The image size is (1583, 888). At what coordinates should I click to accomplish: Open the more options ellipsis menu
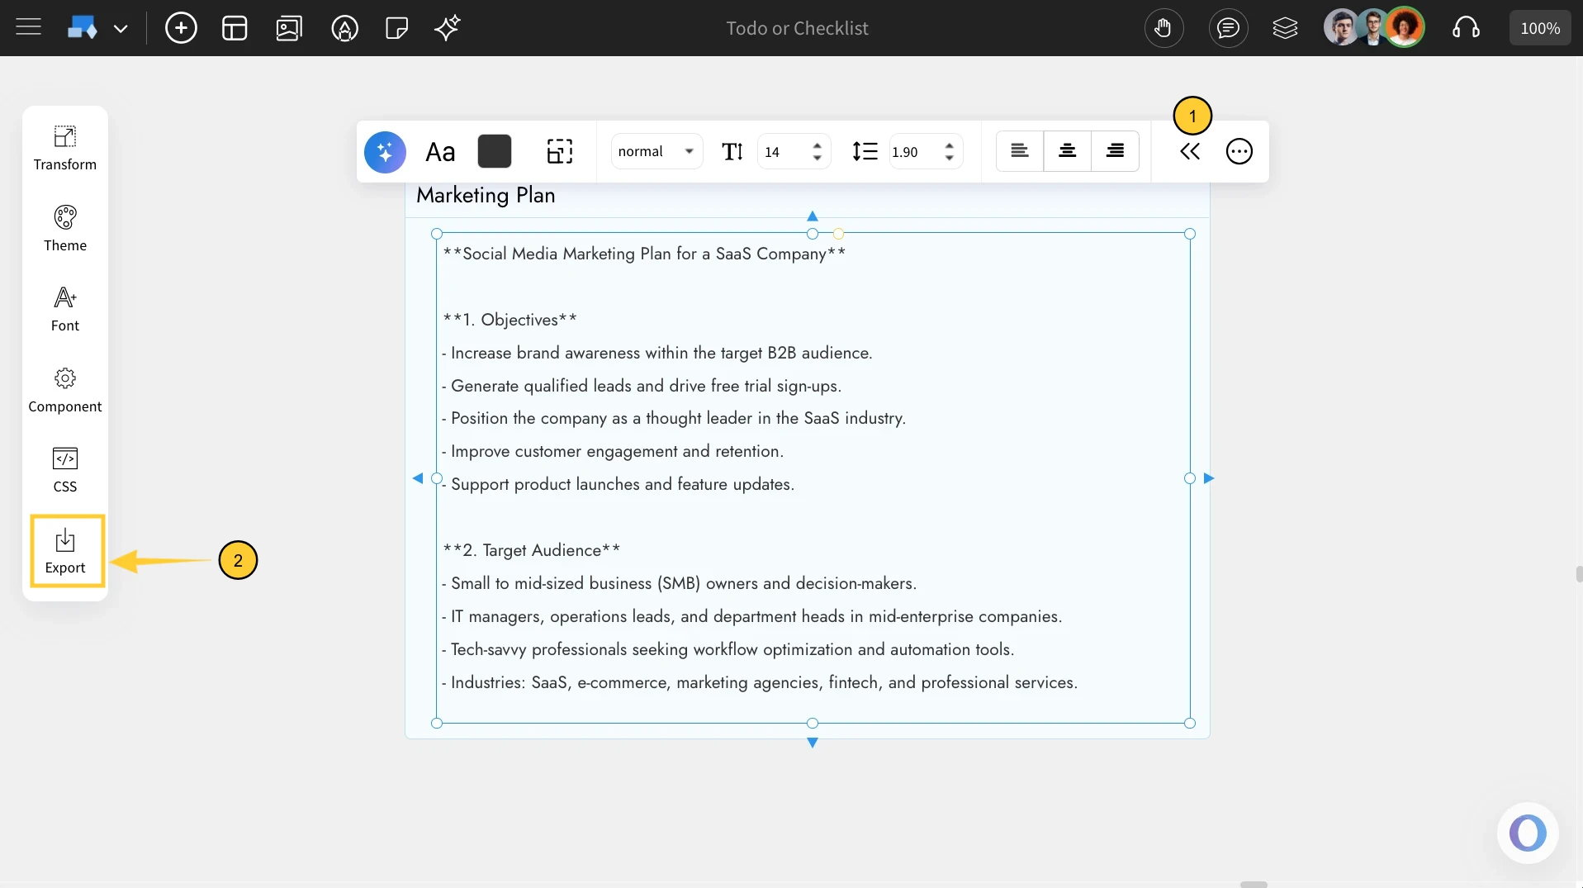(x=1239, y=151)
